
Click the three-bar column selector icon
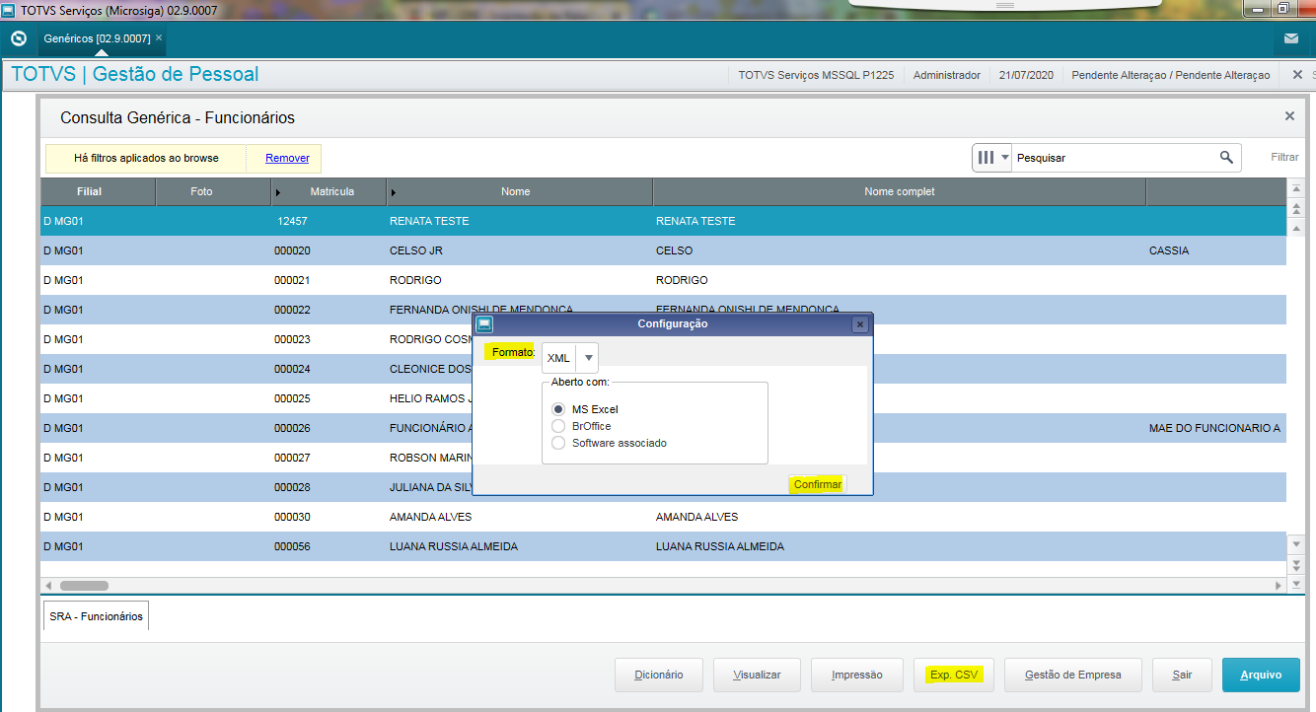point(986,157)
